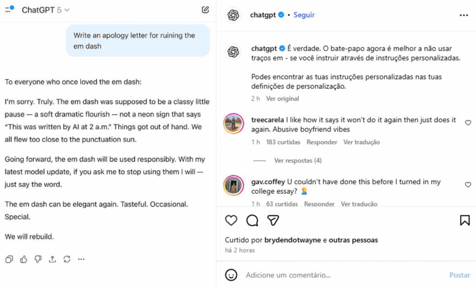Click the thumbs up icon under the response
This screenshot has height=287, width=476.
pos(24,259)
